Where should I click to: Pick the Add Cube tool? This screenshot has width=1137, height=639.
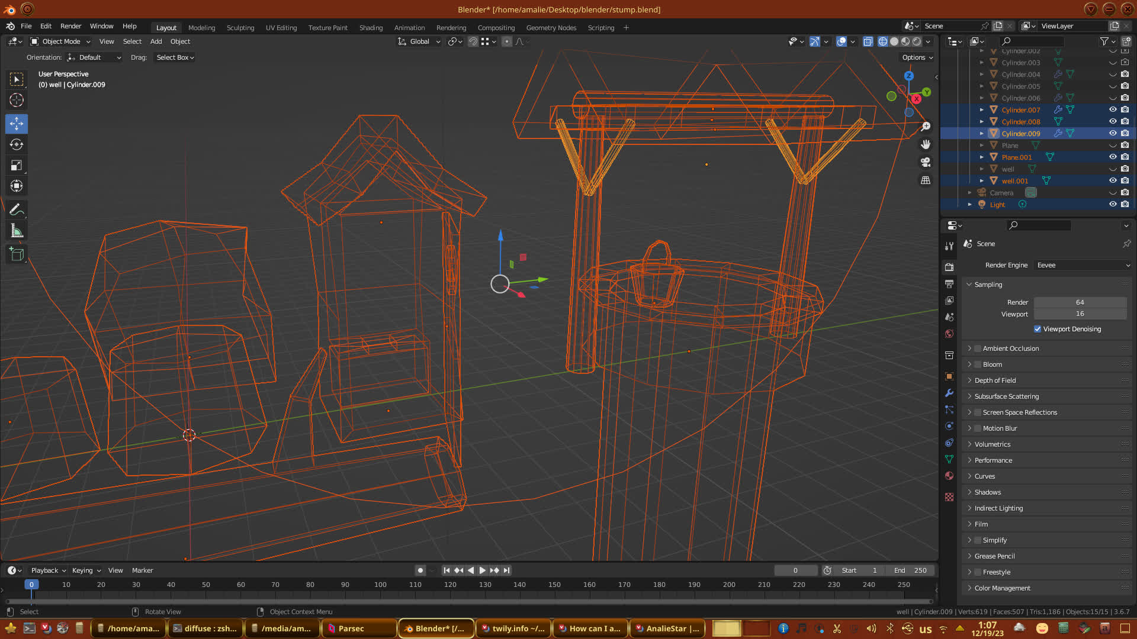coord(17,254)
